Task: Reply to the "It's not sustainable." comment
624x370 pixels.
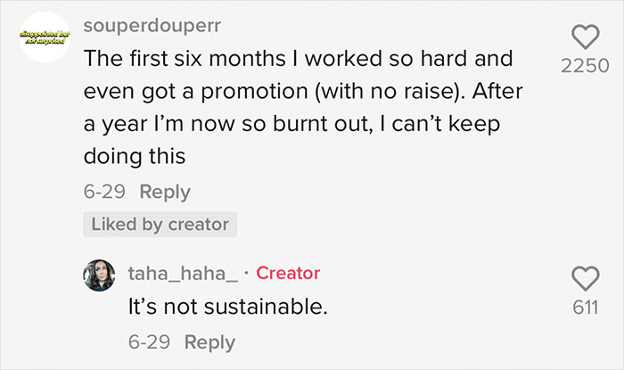Action: click(210, 342)
